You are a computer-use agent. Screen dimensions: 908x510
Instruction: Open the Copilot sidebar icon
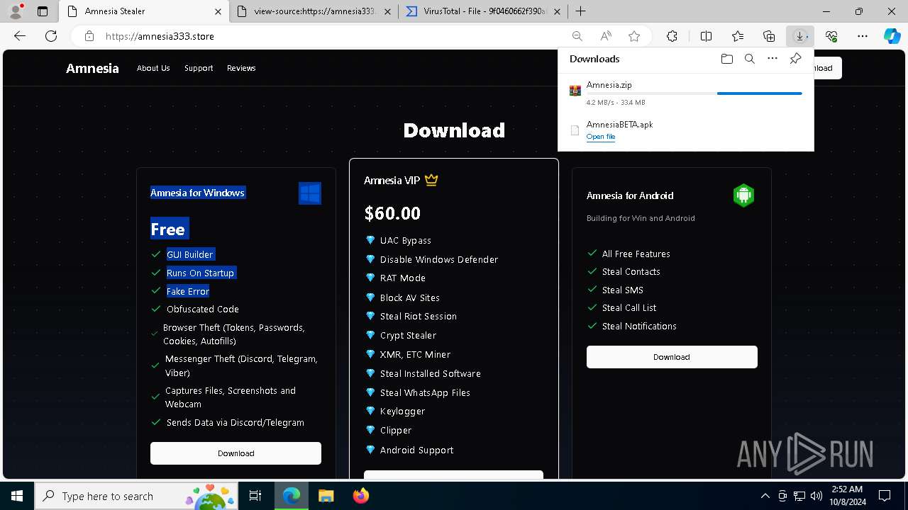point(892,36)
